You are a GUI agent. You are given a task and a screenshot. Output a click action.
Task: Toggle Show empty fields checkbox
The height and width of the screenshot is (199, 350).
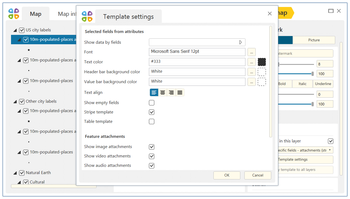tap(152, 103)
